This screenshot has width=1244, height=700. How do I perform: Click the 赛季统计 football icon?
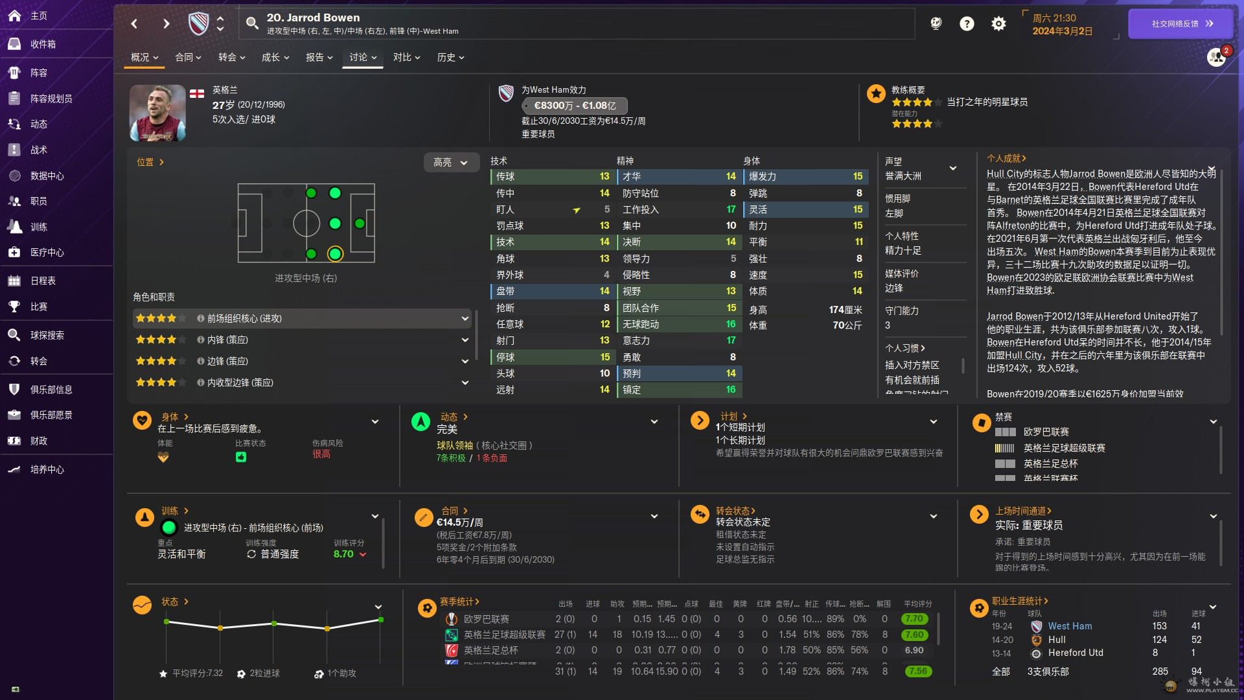click(x=426, y=608)
